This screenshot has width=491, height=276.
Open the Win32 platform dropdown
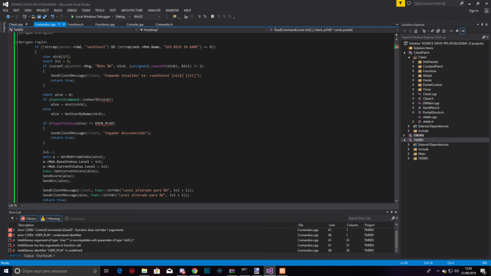coord(146,17)
